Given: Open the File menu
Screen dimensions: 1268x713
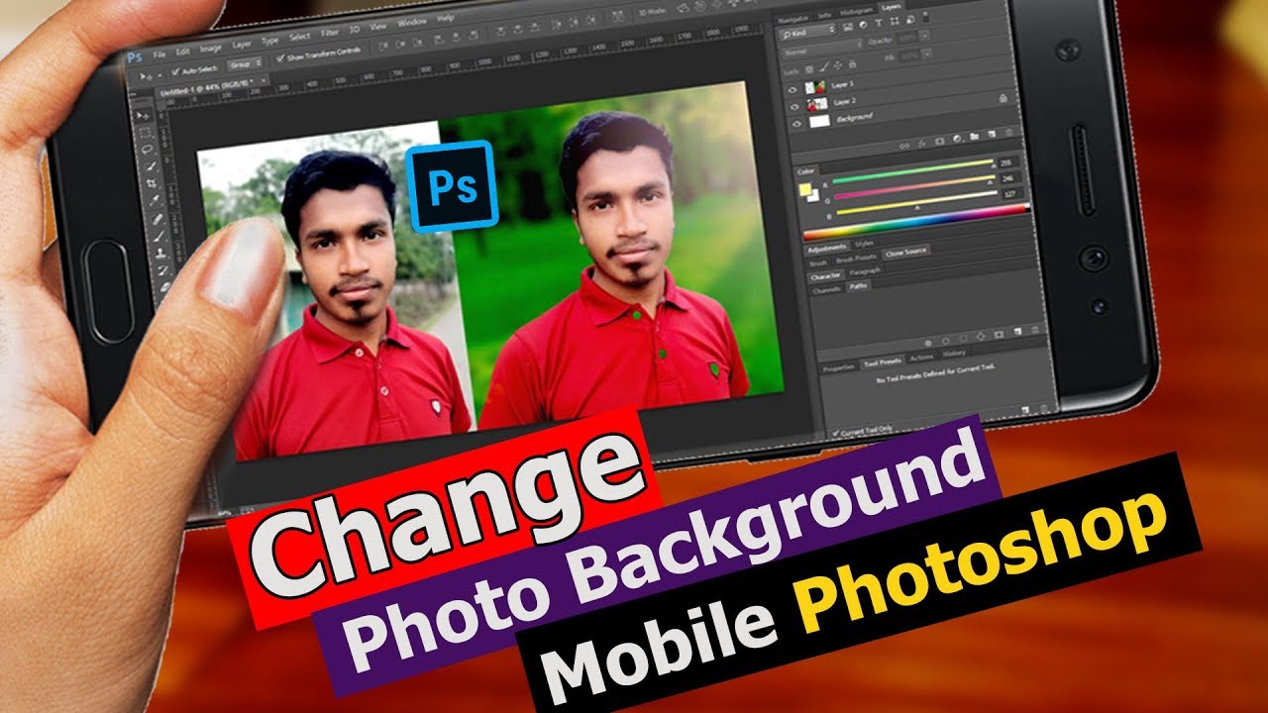Looking at the screenshot, I should 159,54.
